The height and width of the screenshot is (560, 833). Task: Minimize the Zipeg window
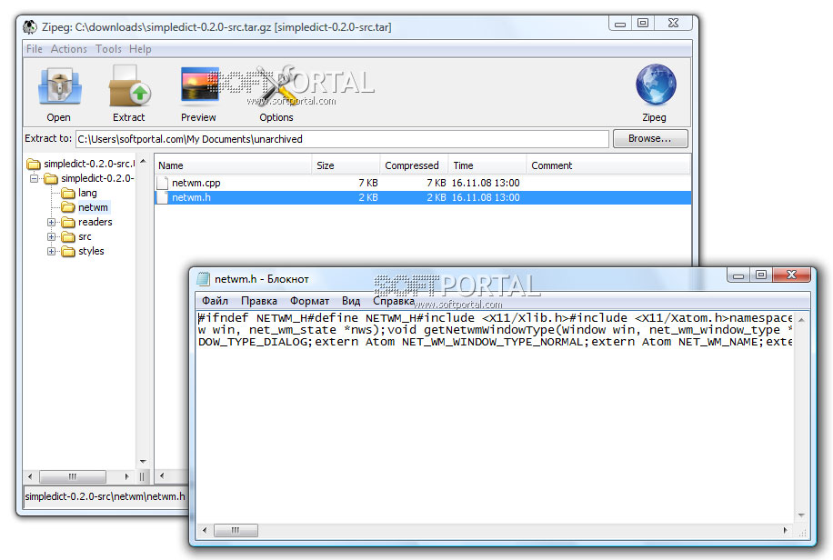(620, 23)
